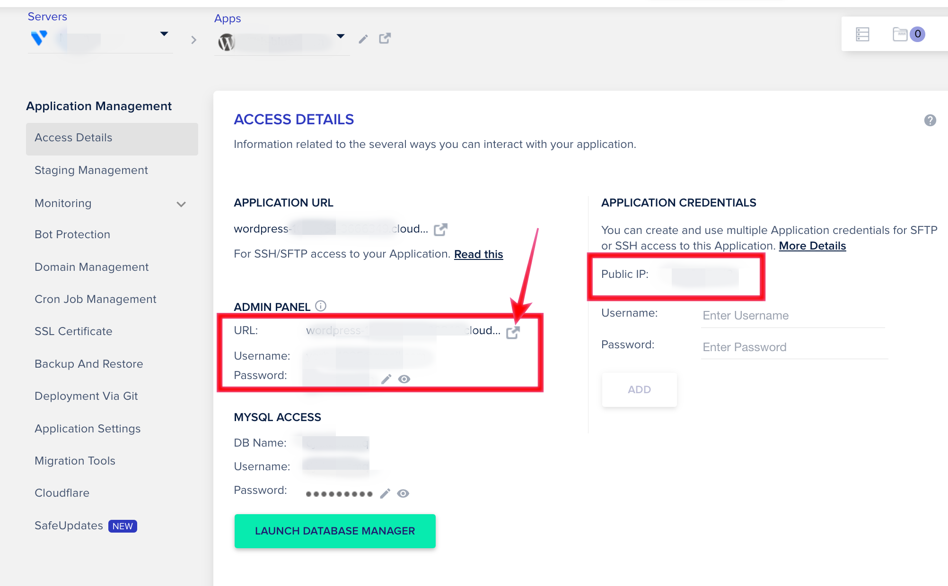The image size is (948, 586).
Task: Open app in new tab from header
Action: [x=385, y=38]
